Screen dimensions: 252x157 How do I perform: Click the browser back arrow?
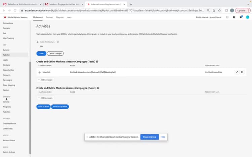click(x=4, y=10)
